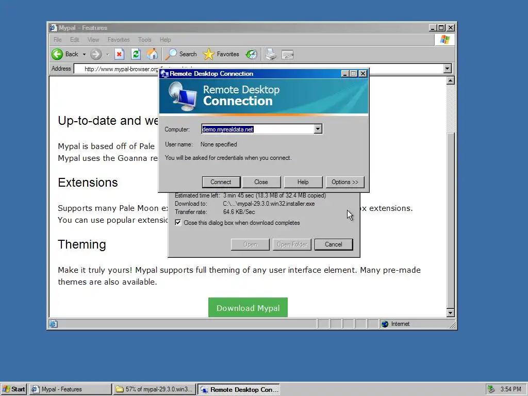
Task: Open the Edit menu
Action: coord(74,40)
